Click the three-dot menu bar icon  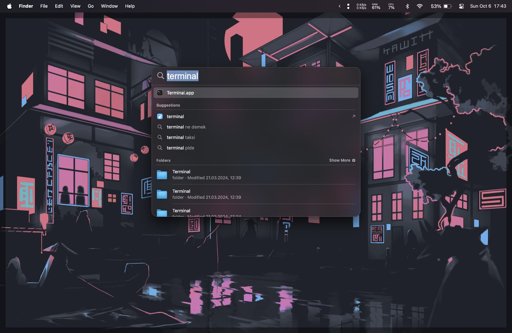pyautogui.click(x=348, y=6)
